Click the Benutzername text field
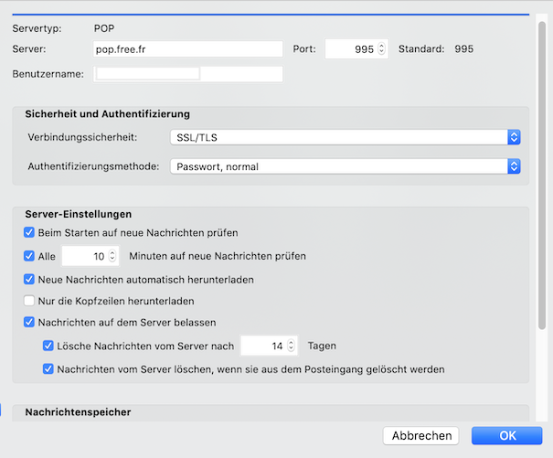Viewport: 553px width, 458px height. pos(188,74)
